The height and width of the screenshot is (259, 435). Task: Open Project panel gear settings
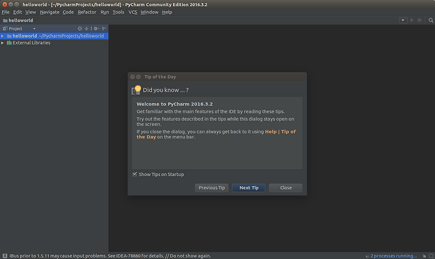96,28
